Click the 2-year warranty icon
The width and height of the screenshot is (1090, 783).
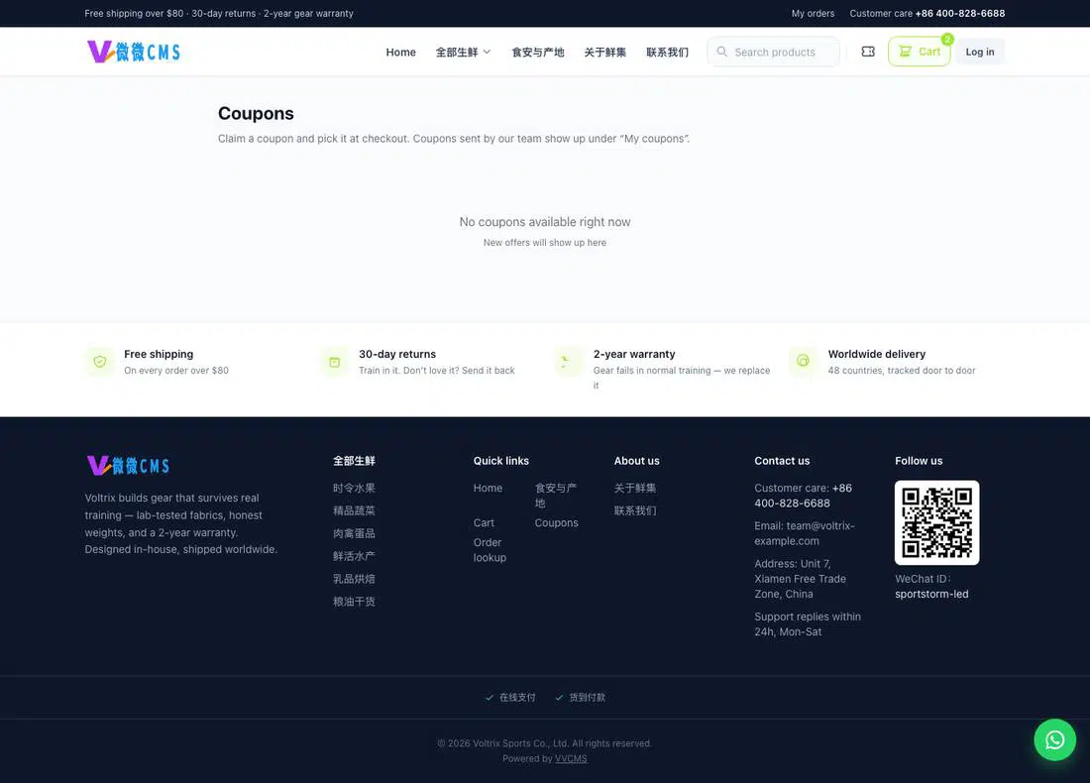569,362
